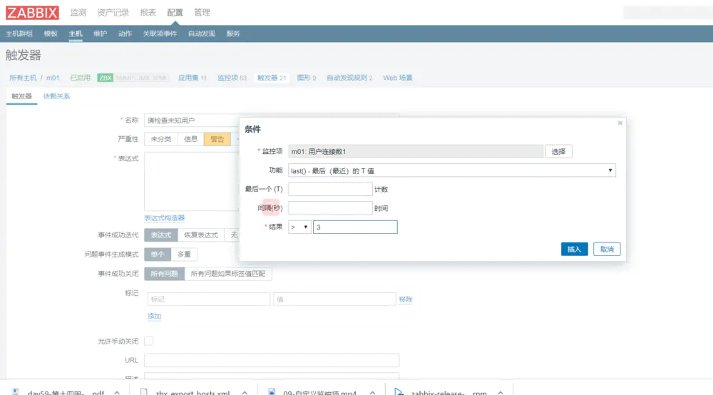713x395 pixels.
Task: Click 选择 button for 监控项
Action: [558, 151]
